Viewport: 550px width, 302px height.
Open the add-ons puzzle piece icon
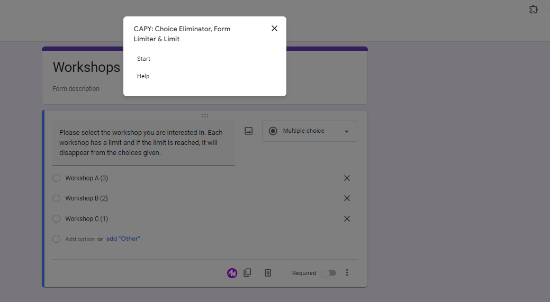(x=533, y=10)
